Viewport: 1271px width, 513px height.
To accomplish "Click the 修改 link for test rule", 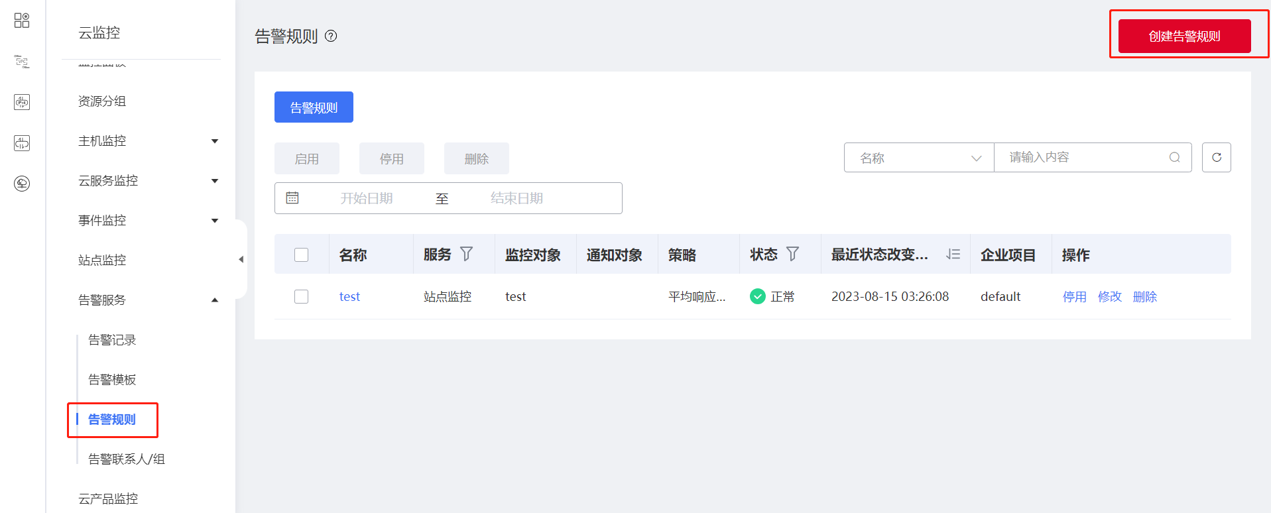I will (1109, 297).
